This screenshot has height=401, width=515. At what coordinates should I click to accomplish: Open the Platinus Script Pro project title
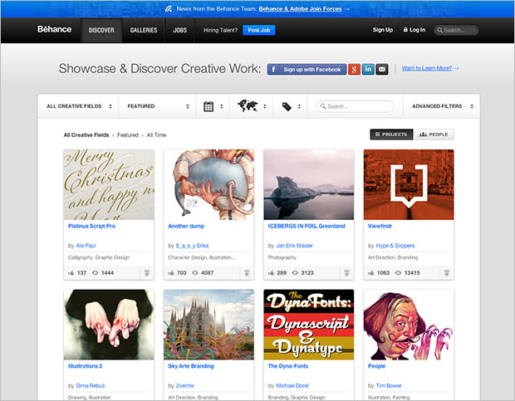pyautogui.click(x=91, y=226)
